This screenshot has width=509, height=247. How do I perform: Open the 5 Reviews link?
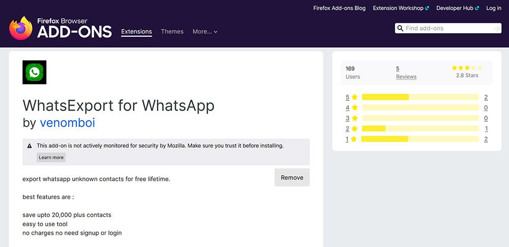tap(406, 73)
